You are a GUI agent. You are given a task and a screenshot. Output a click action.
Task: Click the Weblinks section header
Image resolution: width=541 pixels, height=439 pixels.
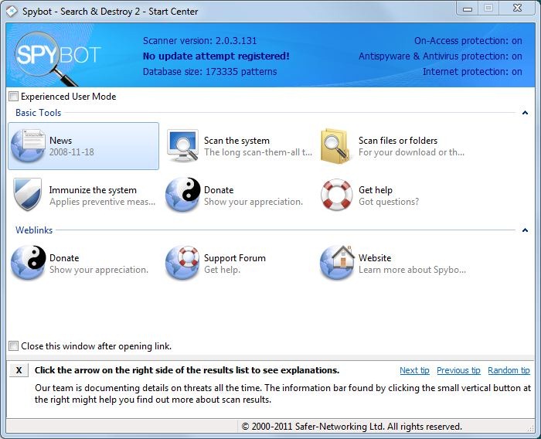(34, 230)
